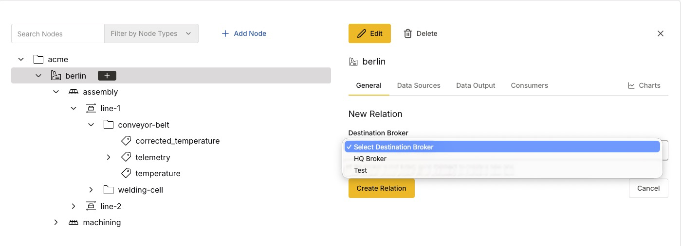Viewport: 681px width, 246px height.
Task: Choose HQ Broker from destination list
Action: pyautogui.click(x=502, y=159)
